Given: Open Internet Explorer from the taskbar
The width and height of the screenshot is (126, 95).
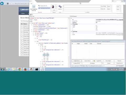Looking at the screenshot, I should [x=8, y=69].
